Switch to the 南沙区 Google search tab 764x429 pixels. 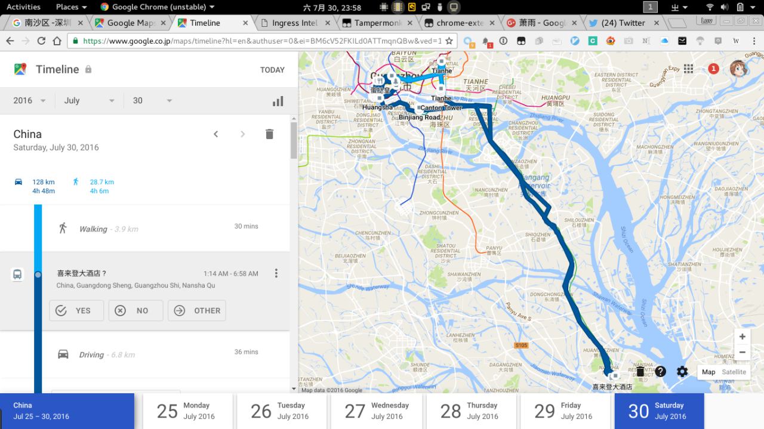[48, 23]
